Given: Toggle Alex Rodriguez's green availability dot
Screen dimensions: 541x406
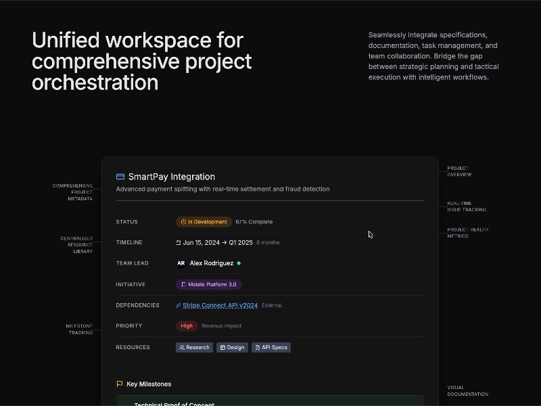Looking at the screenshot, I should (238, 263).
